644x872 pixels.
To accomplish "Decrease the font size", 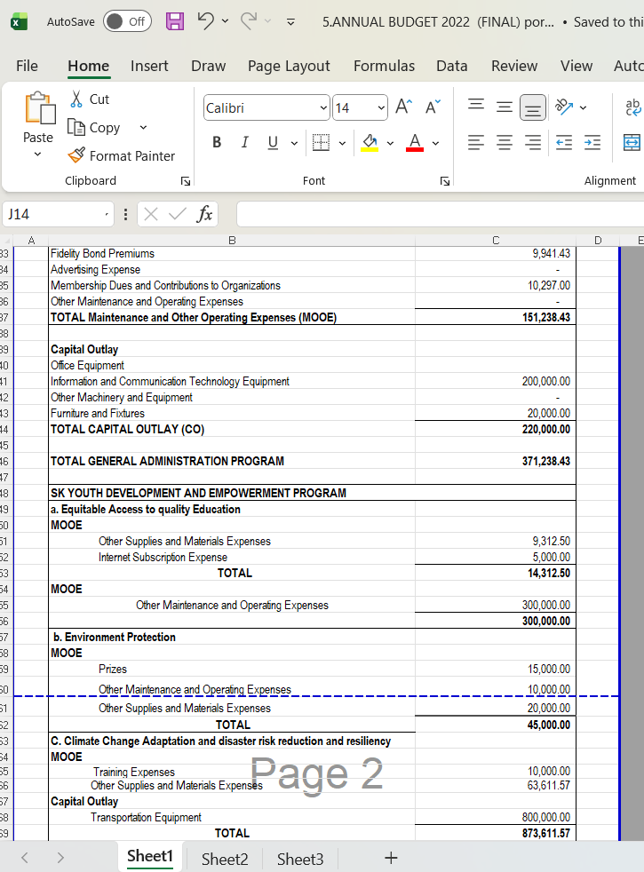I will [433, 107].
